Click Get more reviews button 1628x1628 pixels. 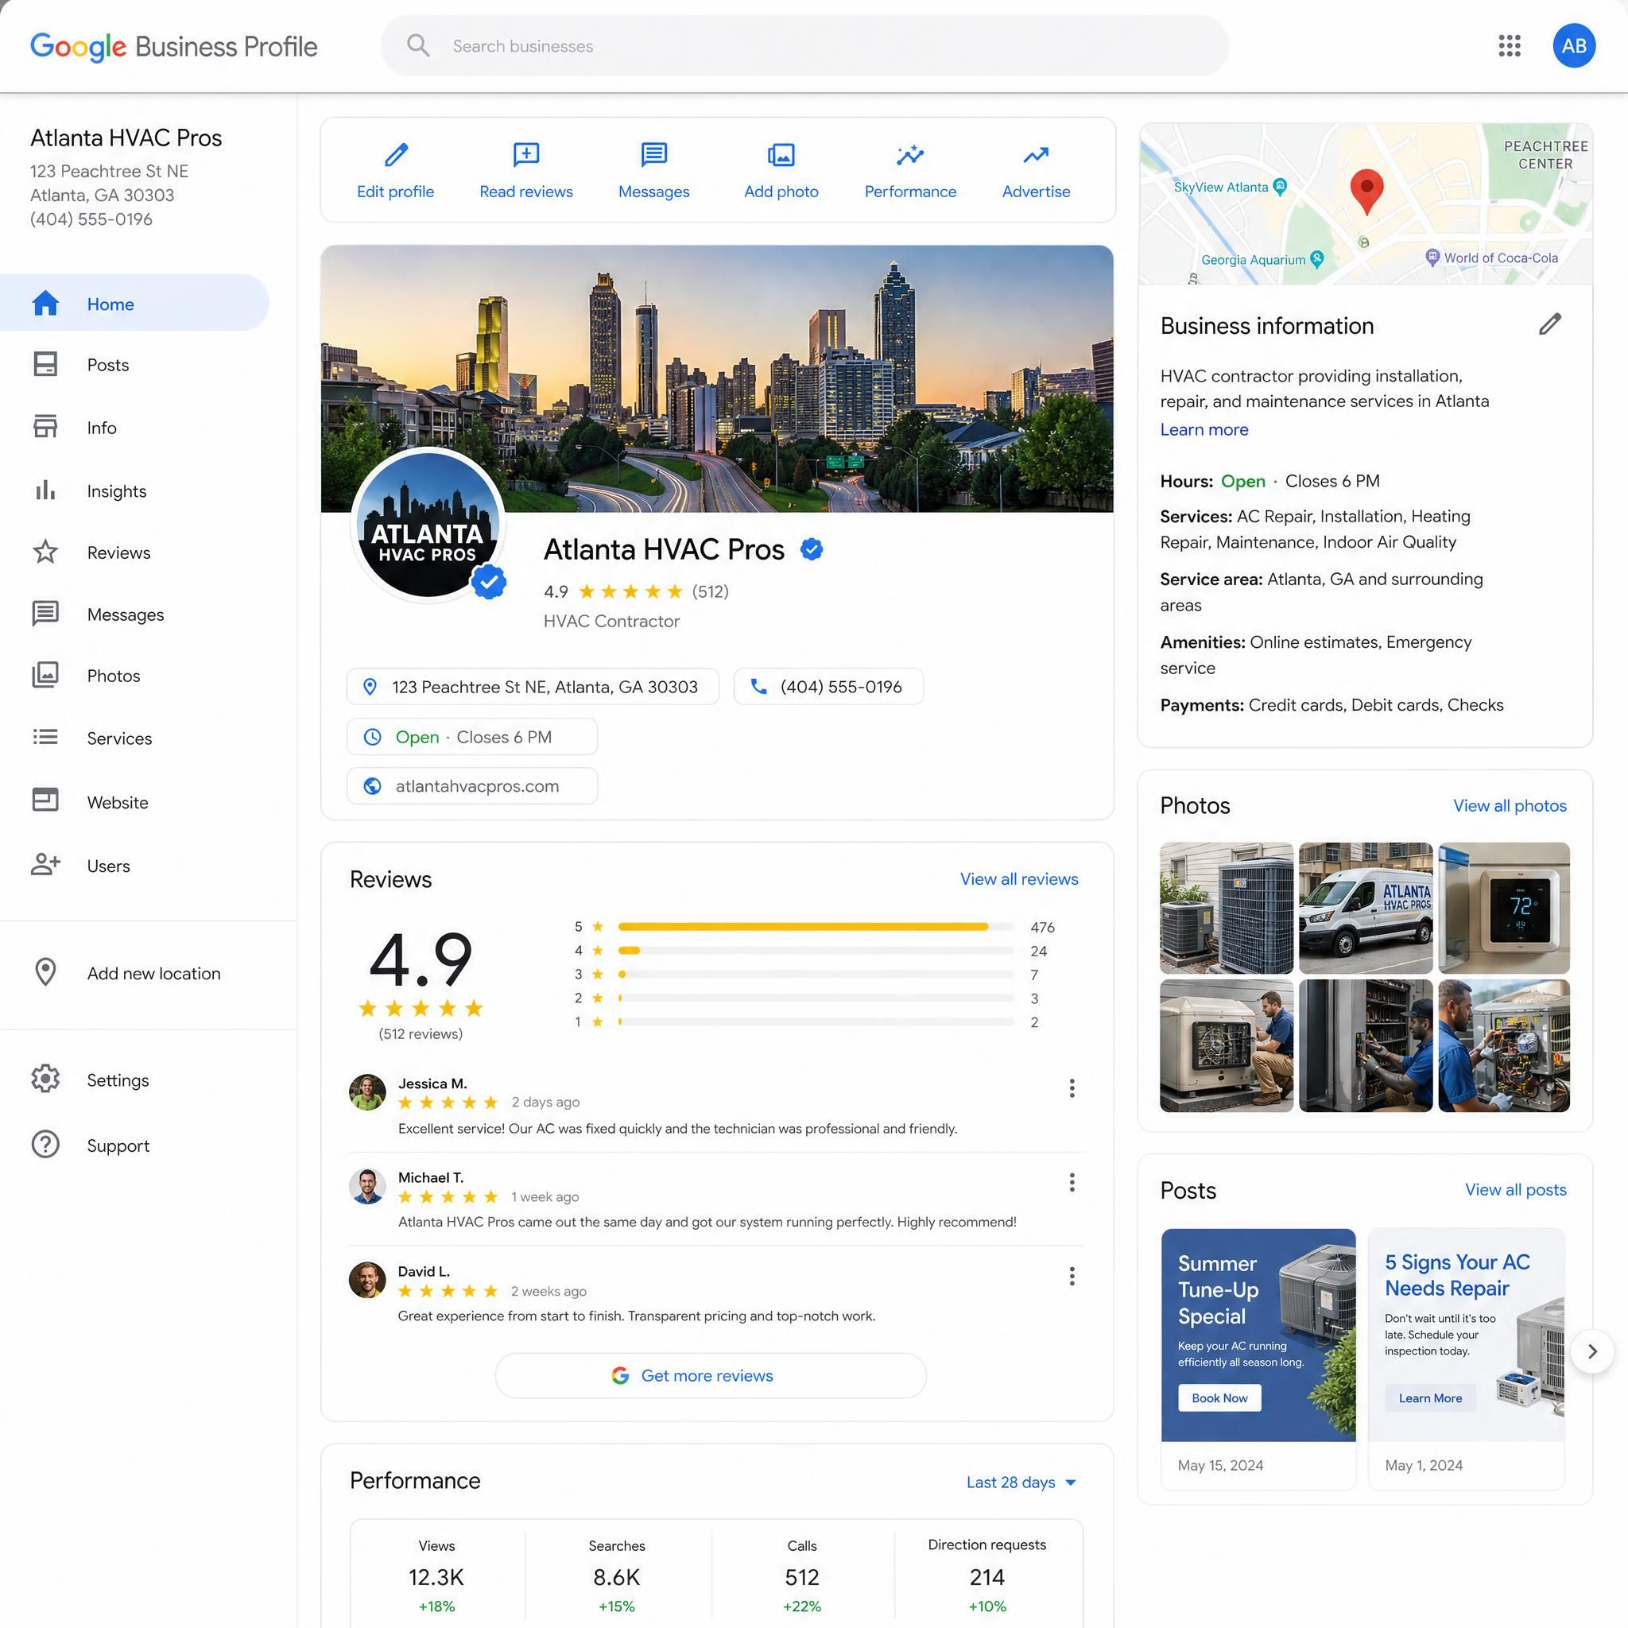711,1375
